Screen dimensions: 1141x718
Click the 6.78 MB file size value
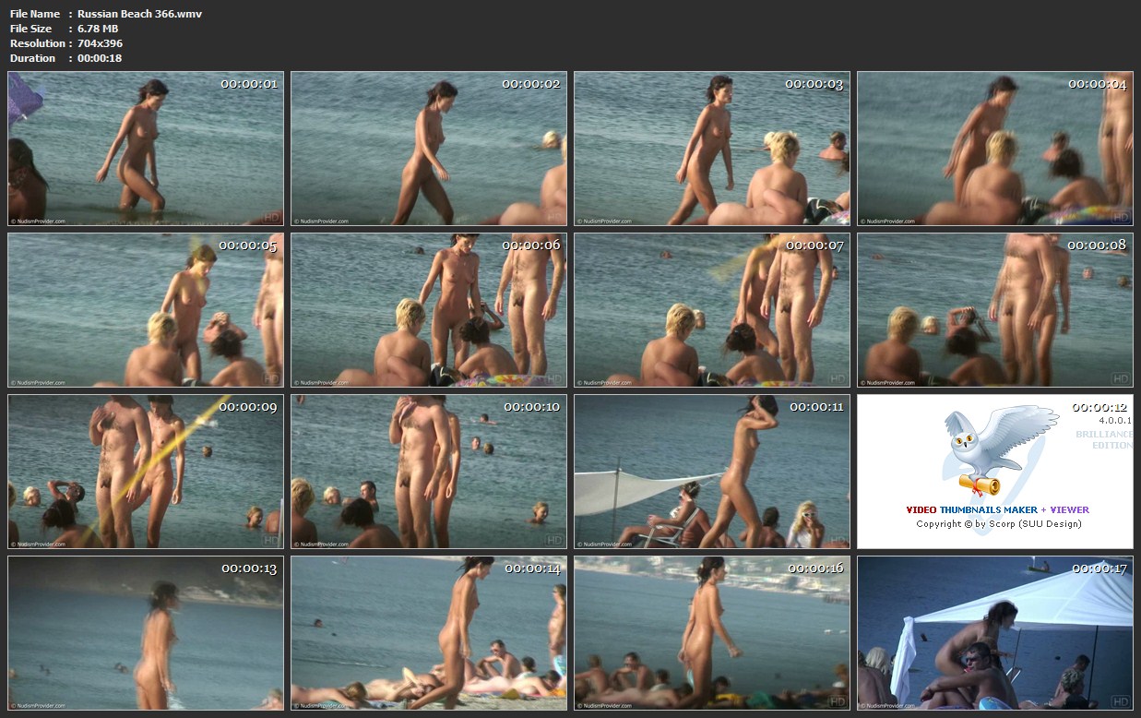pos(98,29)
